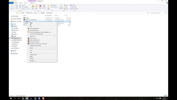This screenshot has height=100, width=177.
Task: Click Invert selection in the ribbon
Action: [x=74, y=9]
